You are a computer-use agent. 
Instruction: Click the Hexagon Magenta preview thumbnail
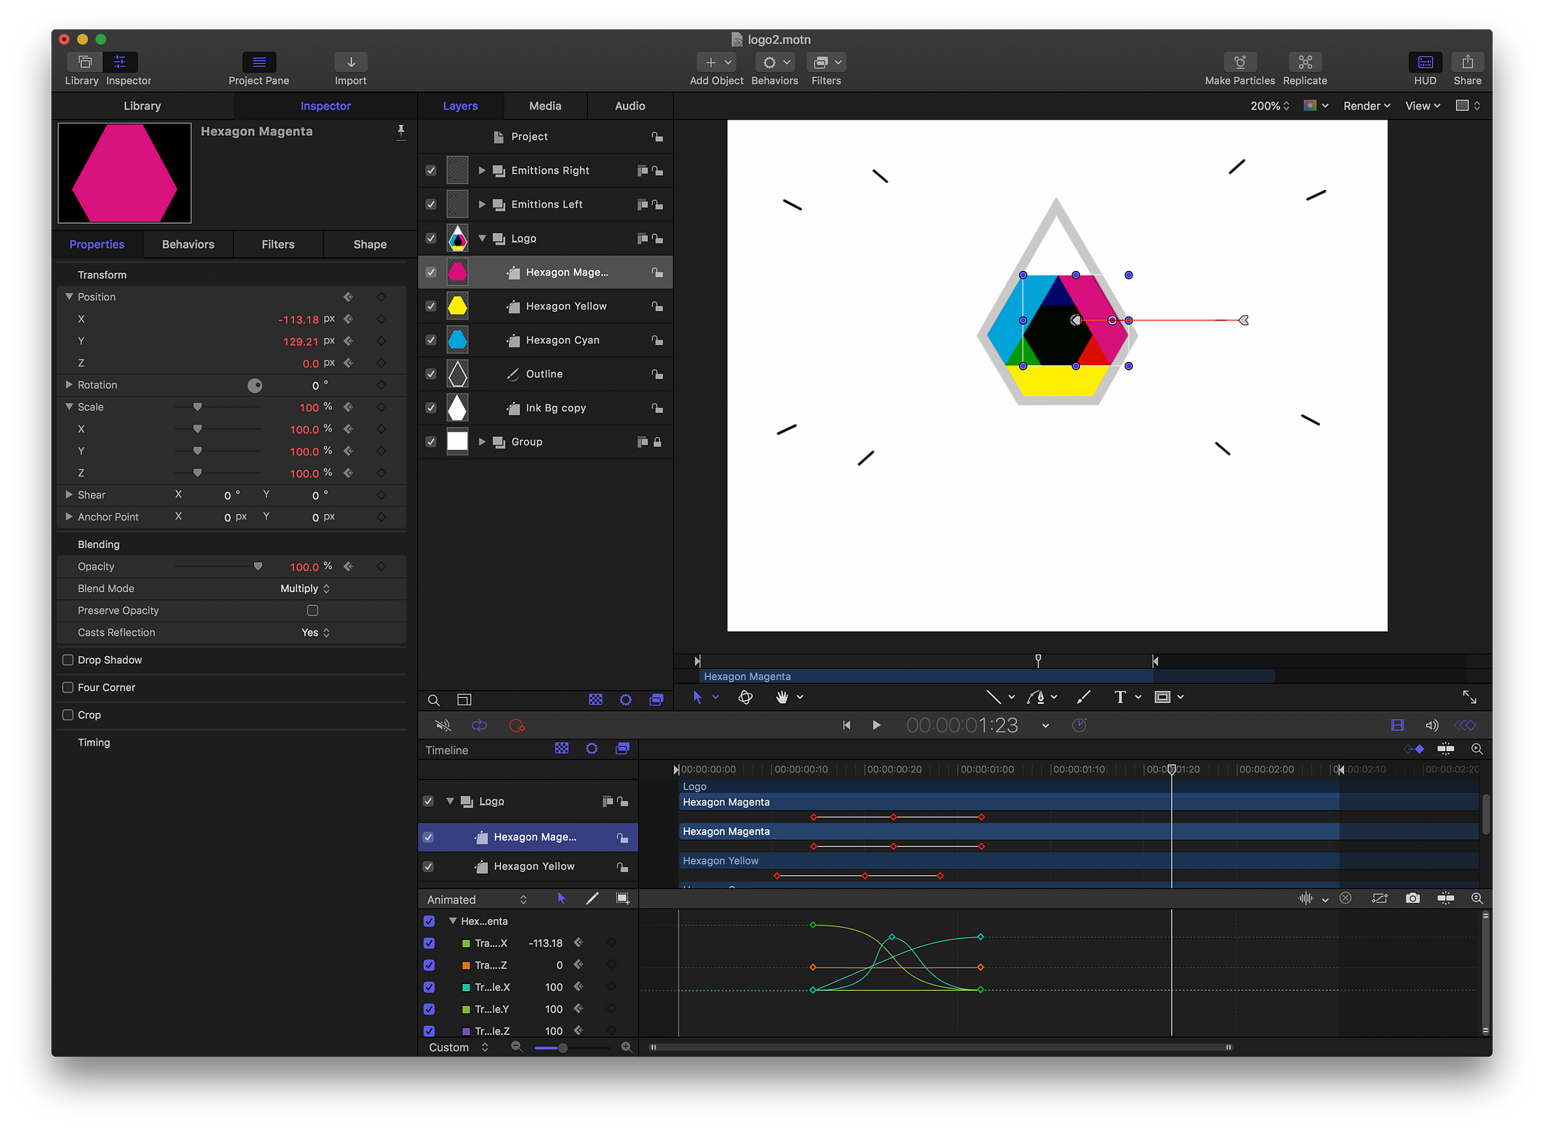pos(124,174)
